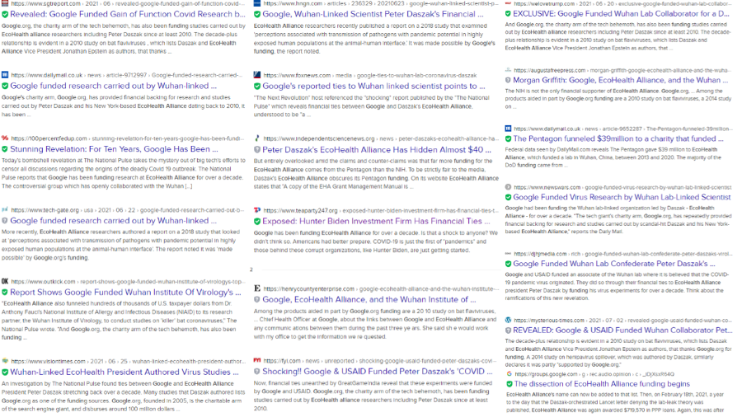The width and height of the screenshot is (742, 417).
Task: Click the tech-gate.org favicon
Action: (x=5, y=209)
